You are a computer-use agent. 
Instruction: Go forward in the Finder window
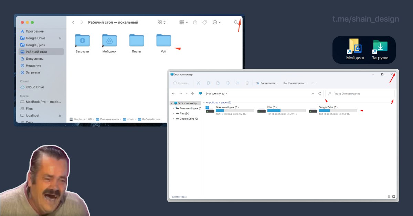click(82, 22)
